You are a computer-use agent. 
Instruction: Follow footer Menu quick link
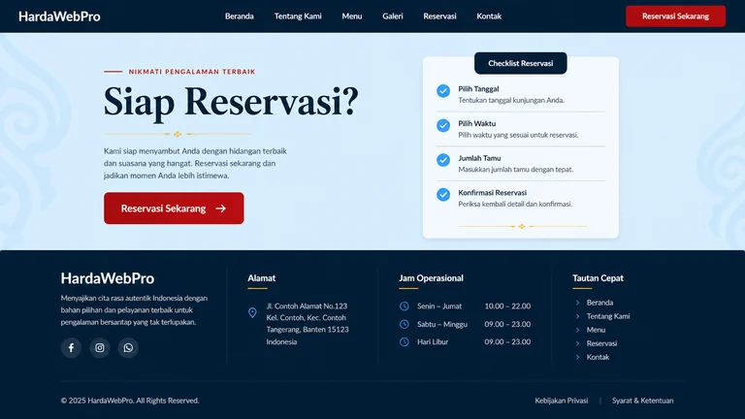point(596,330)
